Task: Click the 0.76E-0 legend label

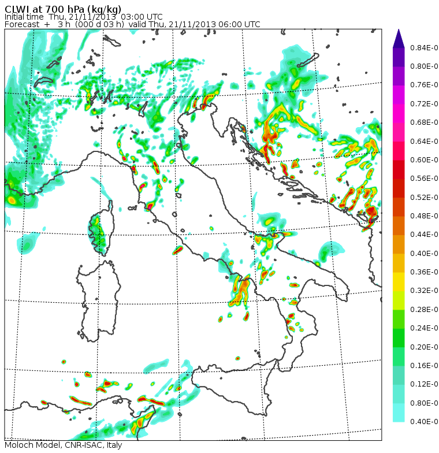Action: [x=424, y=85]
